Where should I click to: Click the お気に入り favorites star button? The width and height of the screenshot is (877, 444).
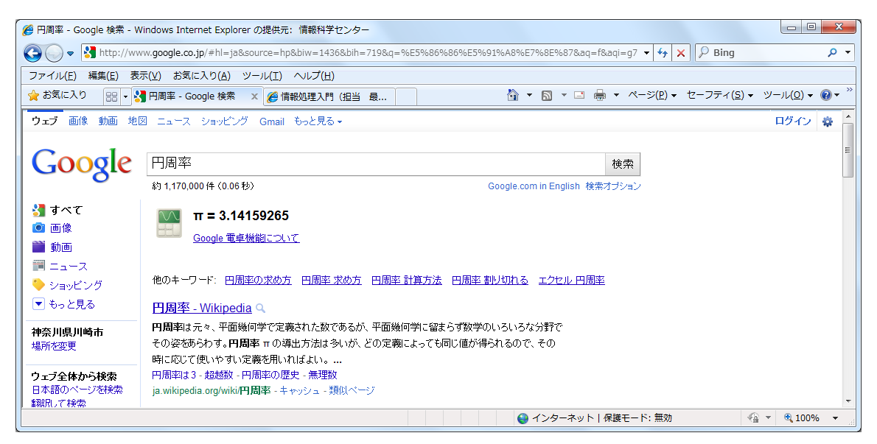pos(57,96)
